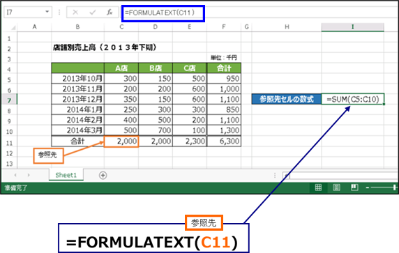The height and width of the screenshot is (253, 399).
Task: Open the Name Box dropdown arrow
Action: pyautogui.click(x=47, y=12)
